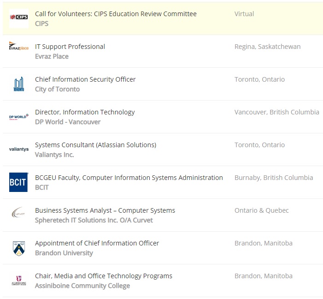Open Business Systems Analyst – Computer Systems
Screen dimensions: 323x299
[105, 210]
